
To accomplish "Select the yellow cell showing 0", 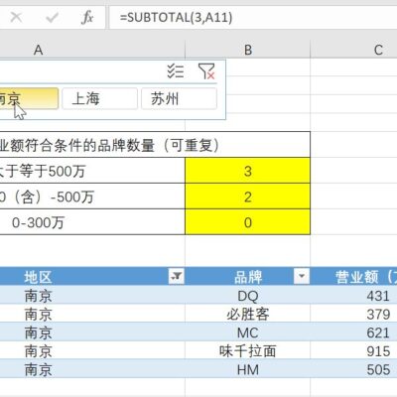I will [248, 222].
